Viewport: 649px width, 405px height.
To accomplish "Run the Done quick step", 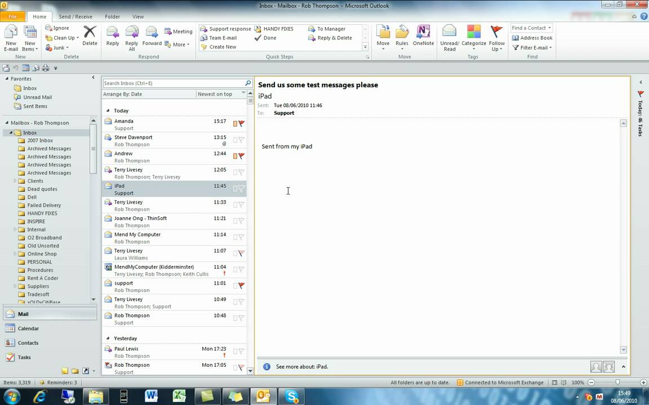I will 265,38.
